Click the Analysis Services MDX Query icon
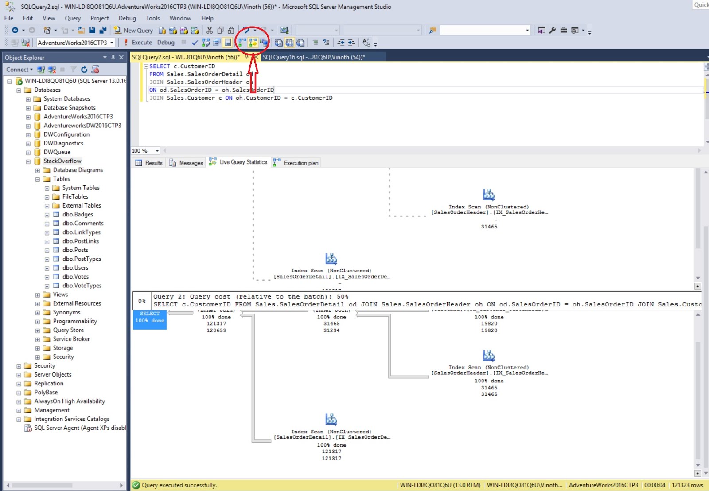709x491 pixels. point(173,30)
